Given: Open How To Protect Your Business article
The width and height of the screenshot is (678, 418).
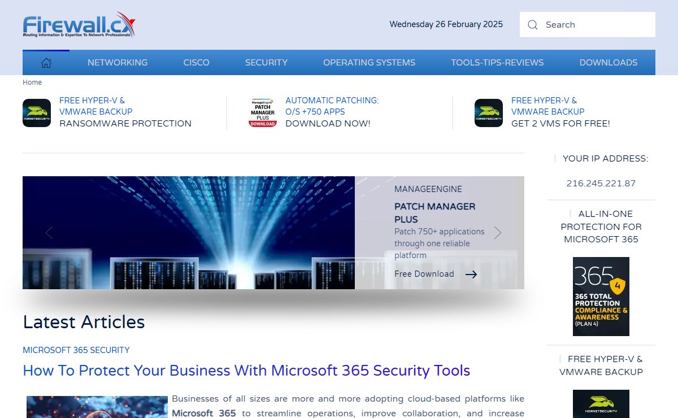Looking at the screenshot, I should pyautogui.click(x=246, y=371).
